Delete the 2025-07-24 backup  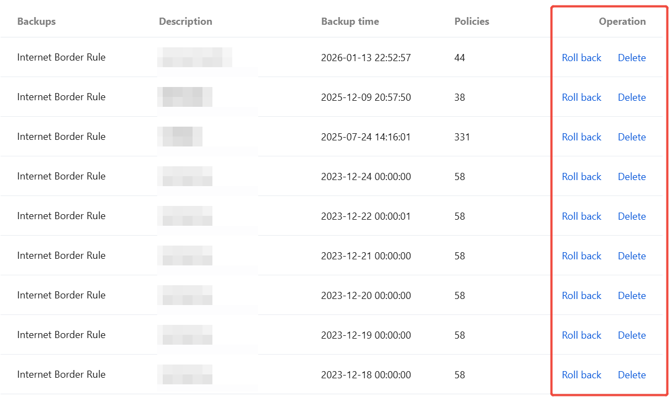click(632, 137)
